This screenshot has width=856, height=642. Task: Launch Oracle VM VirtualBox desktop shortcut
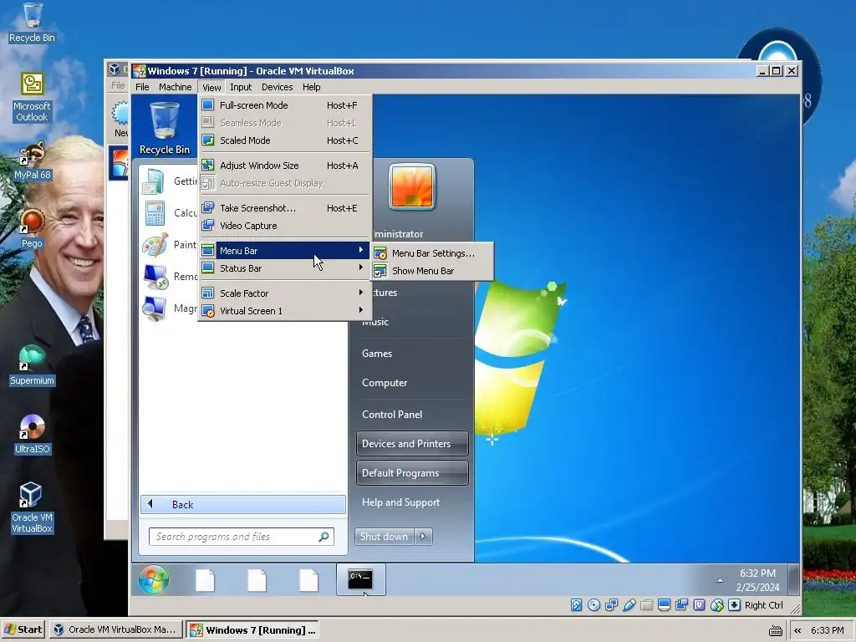(x=32, y=508)
